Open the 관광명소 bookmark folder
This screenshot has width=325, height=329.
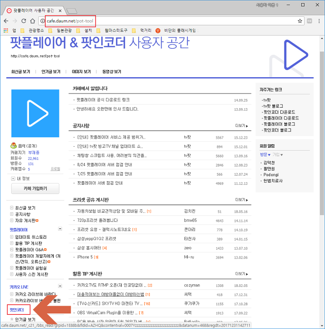[x=32, y=30]
